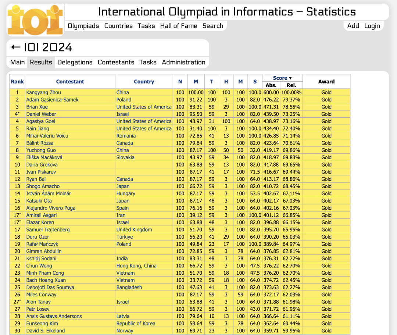Open United Kingdom country link

click(x=134, y=230)
